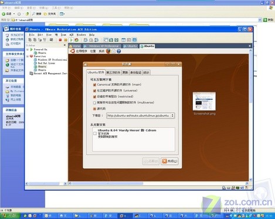This screenshot has width=275, height=219.
Task: Reset the virtual machine via the reset icon
Action: (x=77, y=40)
